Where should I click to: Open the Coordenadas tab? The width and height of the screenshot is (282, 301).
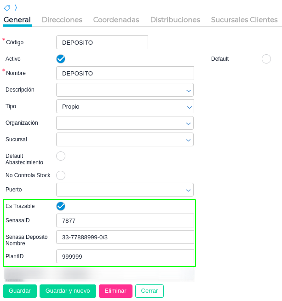116,20
